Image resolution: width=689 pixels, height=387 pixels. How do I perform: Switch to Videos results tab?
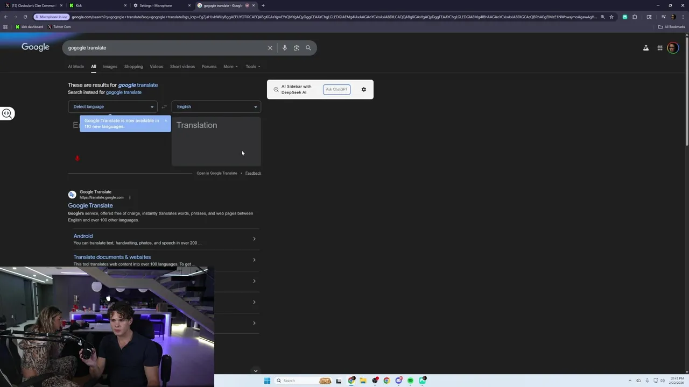point(156,67)
